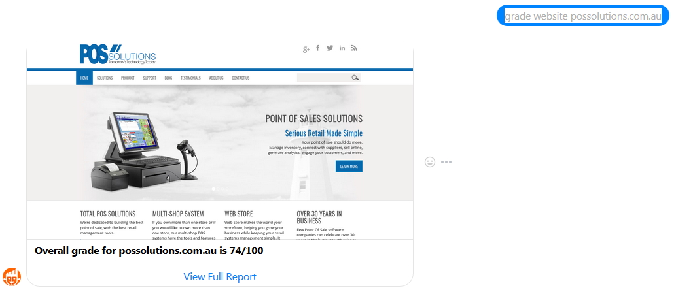
Task: Click the LEARN MORE button
Action: pyautogui.click(x=349, y=167)
